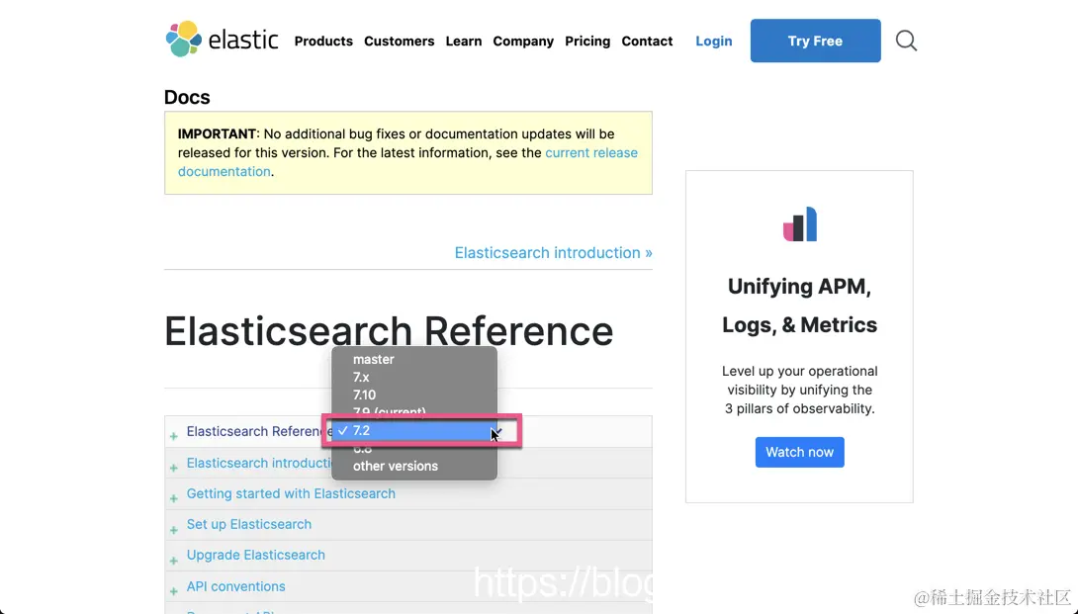Expand the API conventions section

click(173, 591)
